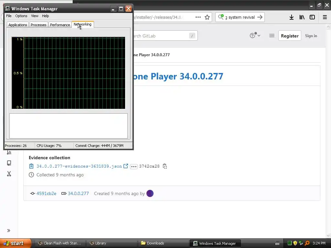
Task: Open the GitLab sidebar analytics chart icon
Action: coord(9,152)
